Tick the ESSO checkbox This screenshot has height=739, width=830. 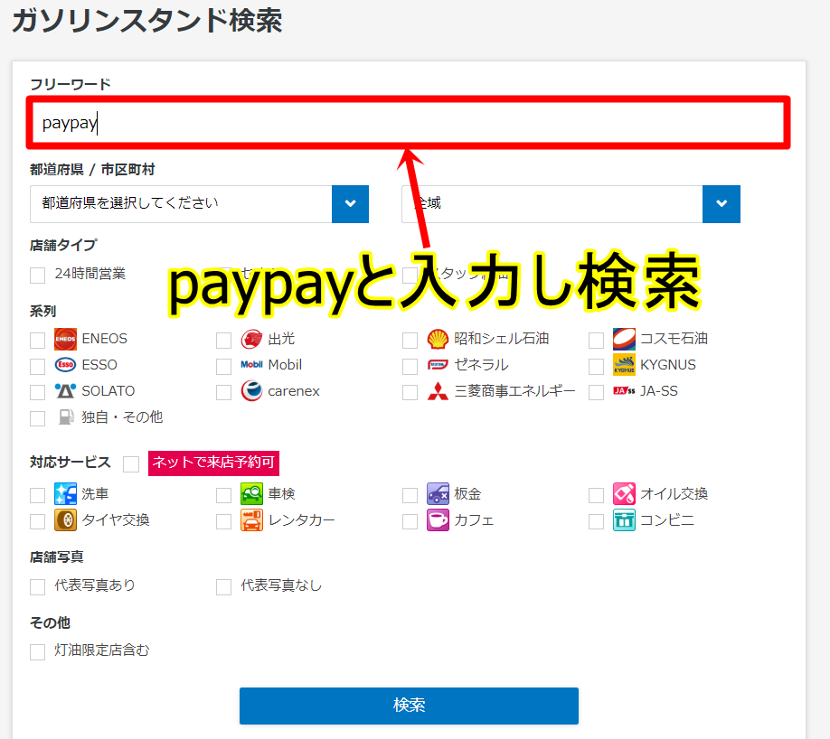38,366
